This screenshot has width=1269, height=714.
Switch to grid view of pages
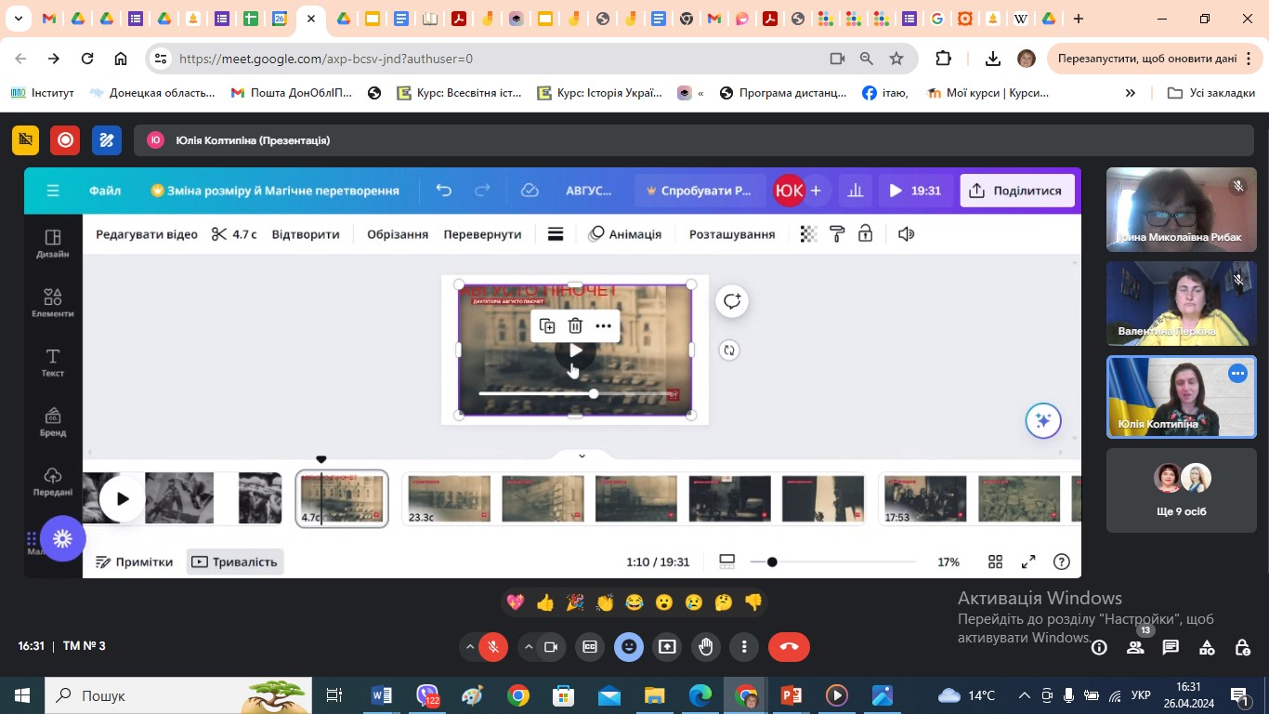[x=995, y=562]
